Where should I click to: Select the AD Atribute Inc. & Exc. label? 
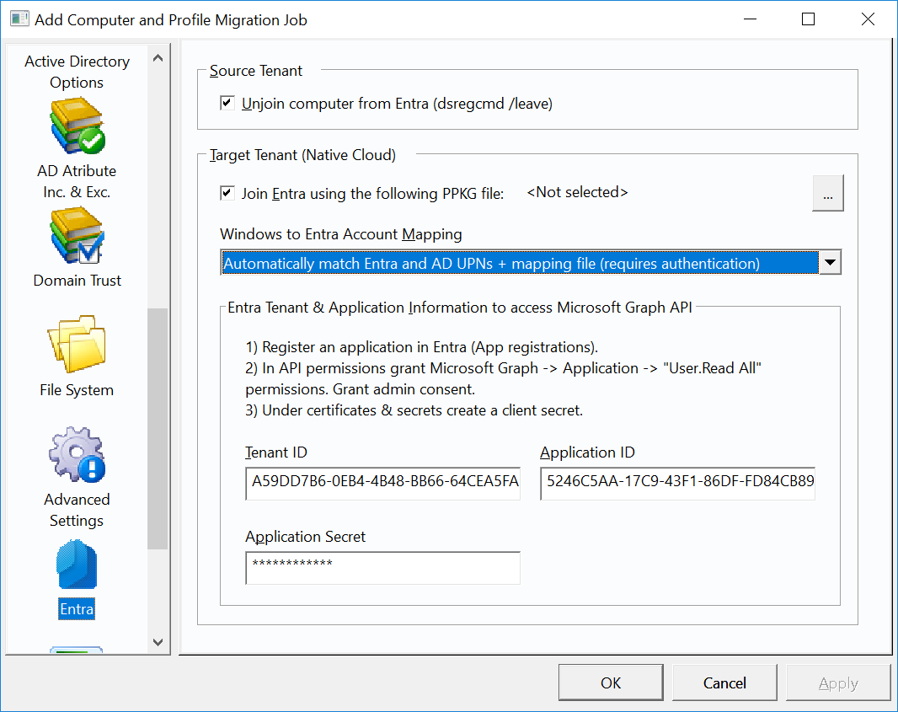coord(77,181)
